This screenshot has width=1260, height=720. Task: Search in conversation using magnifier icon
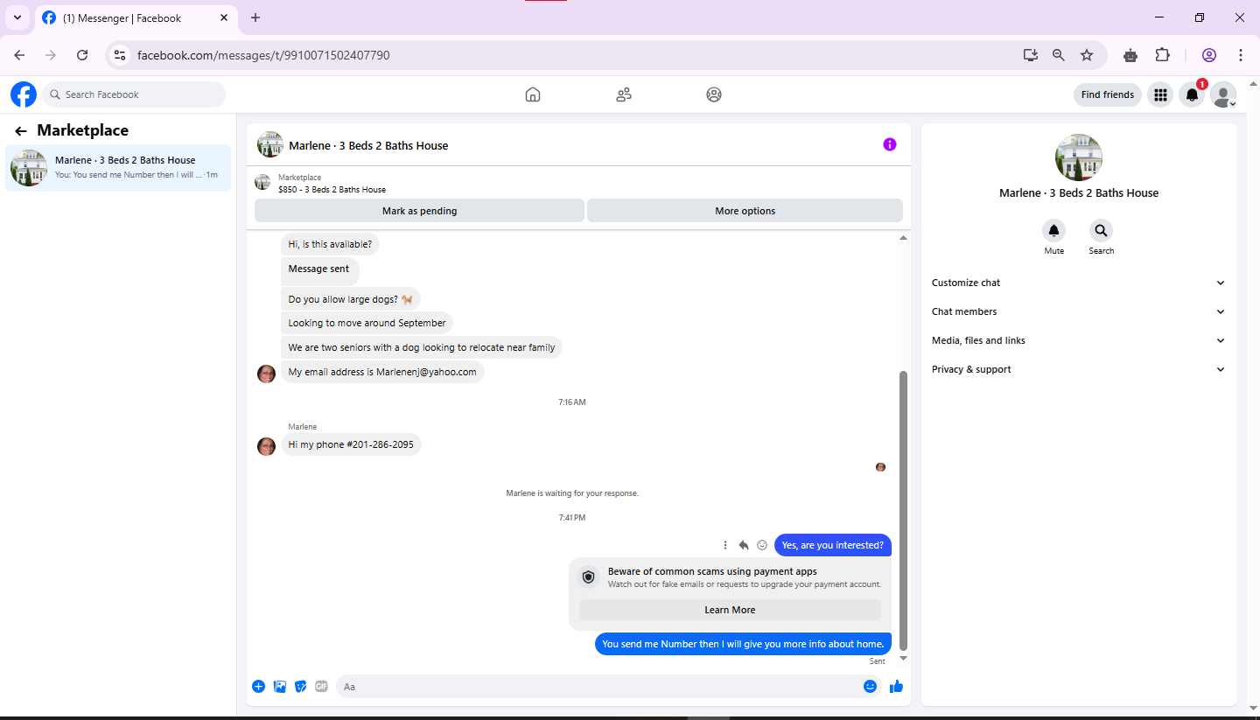click(1101, 231)
